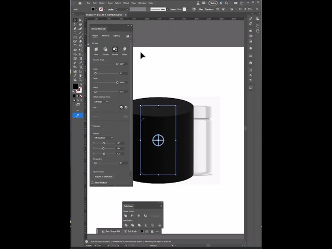Select the Direct Selection tool
Screen dimensions: 332x249
(80, 20)
